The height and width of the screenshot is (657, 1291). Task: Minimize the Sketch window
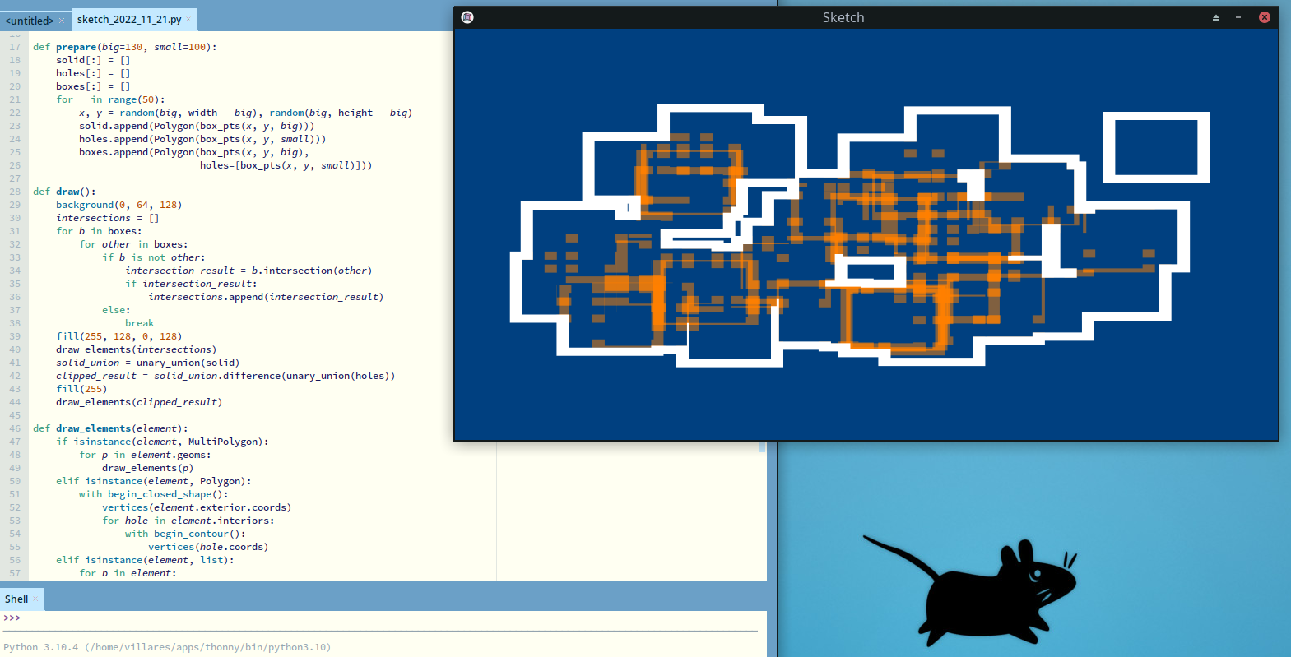1238,17
